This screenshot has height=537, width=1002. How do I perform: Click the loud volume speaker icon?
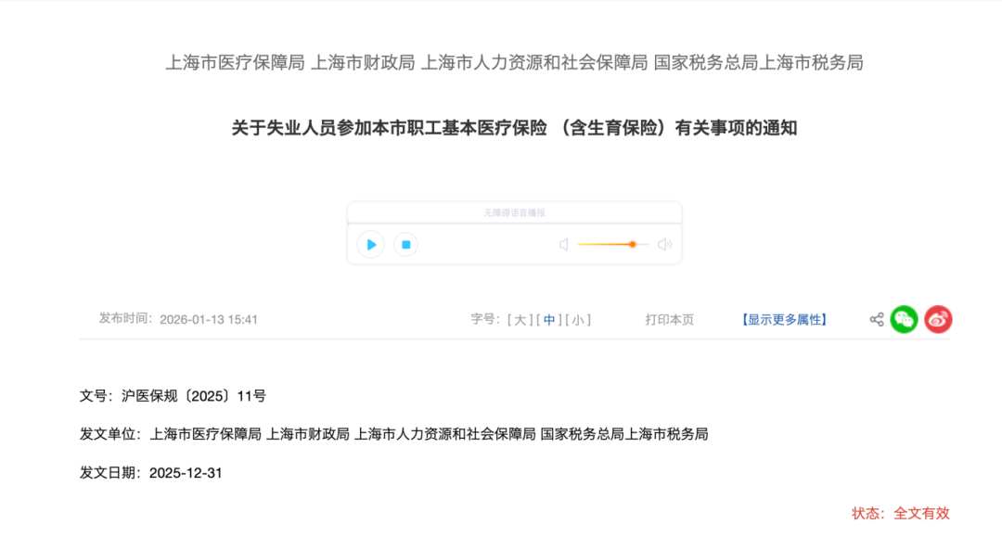(x=664, y=245)
